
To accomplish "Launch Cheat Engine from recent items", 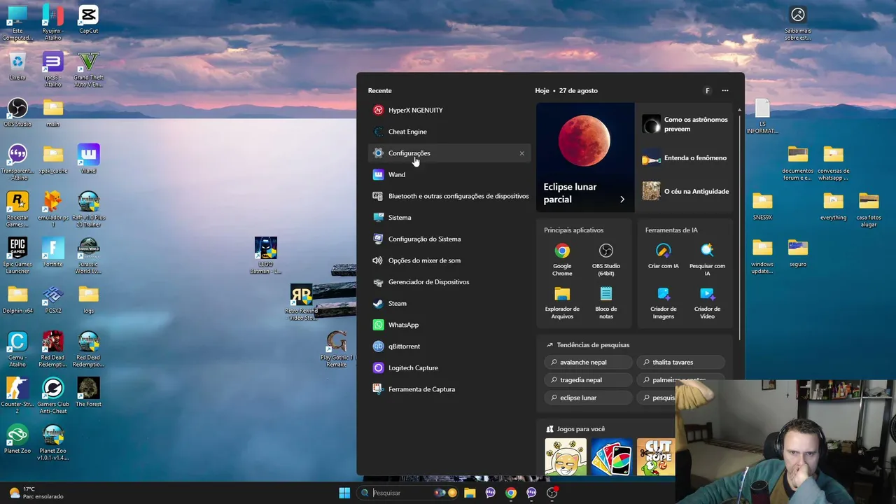I will pos(449,132).
